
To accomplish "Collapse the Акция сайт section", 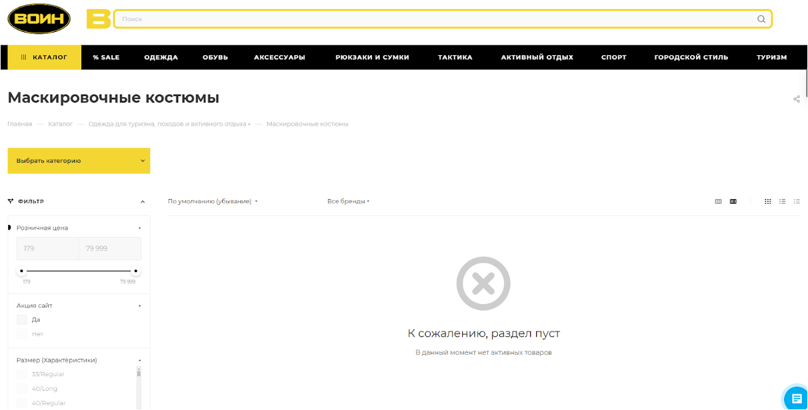I will [x=140, y=306].
